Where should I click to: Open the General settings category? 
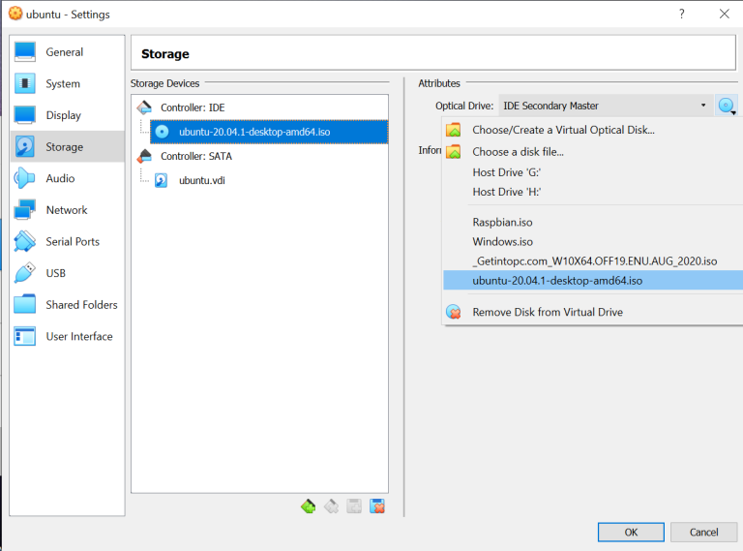click(64, 52)
